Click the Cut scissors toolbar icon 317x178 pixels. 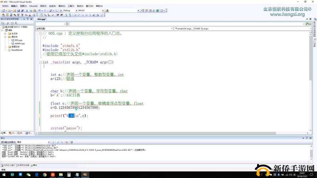click(27, 11)
